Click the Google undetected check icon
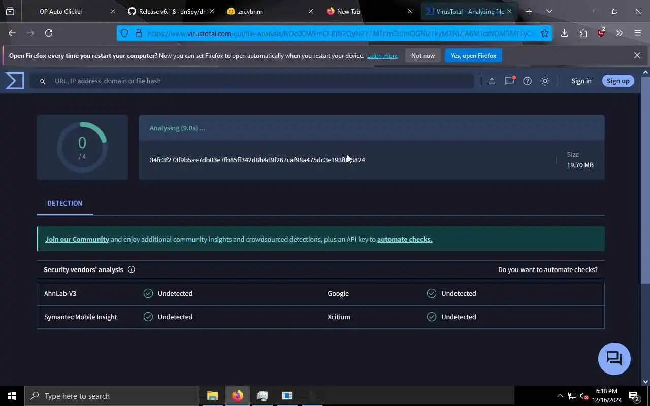This screenshot has width=650, height=406. point(432,293)
